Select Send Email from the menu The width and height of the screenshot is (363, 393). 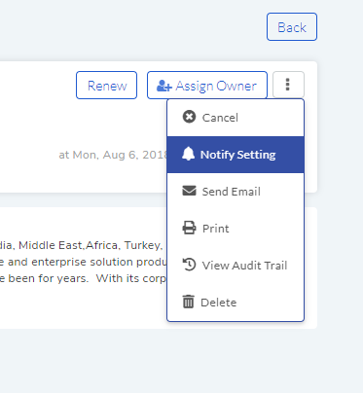236,192
